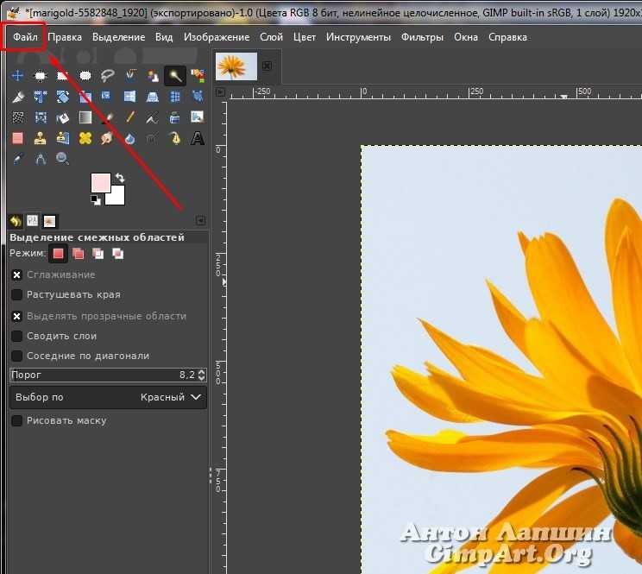Open the Справка menu
This screenshot has width=642, height=574.
pos(507,37)
